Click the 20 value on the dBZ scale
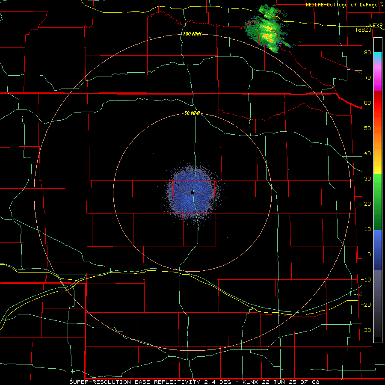 [x=367, y=204]
